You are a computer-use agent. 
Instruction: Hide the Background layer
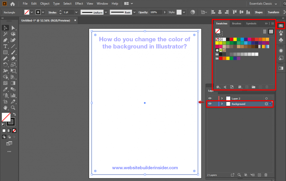210,104
